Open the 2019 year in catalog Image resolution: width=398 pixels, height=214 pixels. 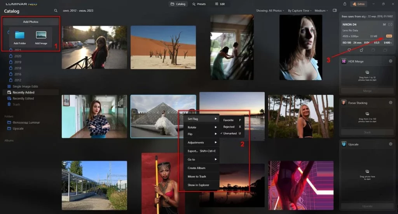tap(17, 62)
